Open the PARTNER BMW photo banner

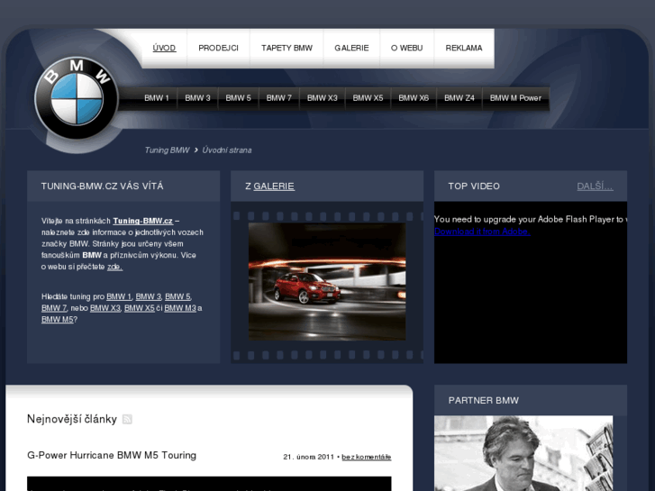(523, 453)
